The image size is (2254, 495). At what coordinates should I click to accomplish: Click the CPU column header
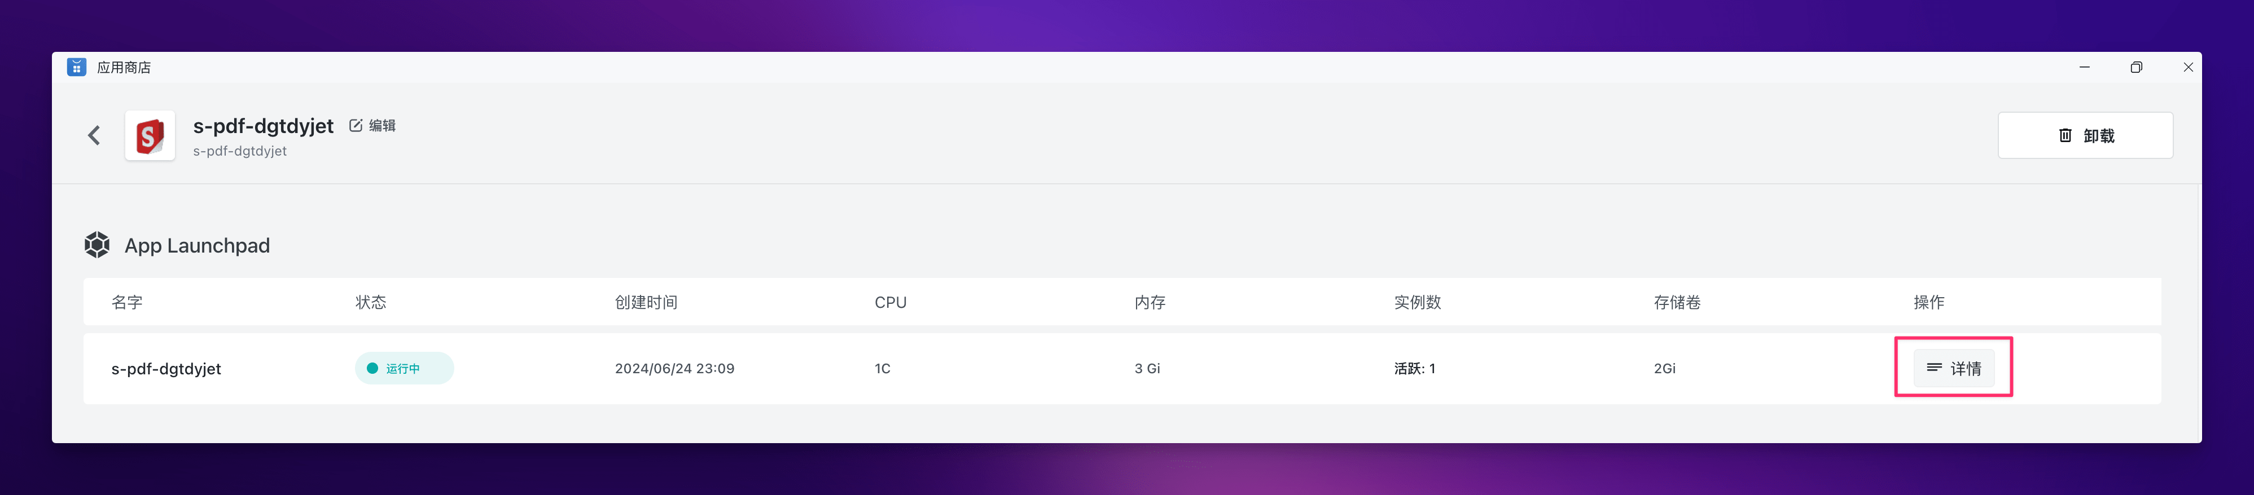click(x=890, y=303)
